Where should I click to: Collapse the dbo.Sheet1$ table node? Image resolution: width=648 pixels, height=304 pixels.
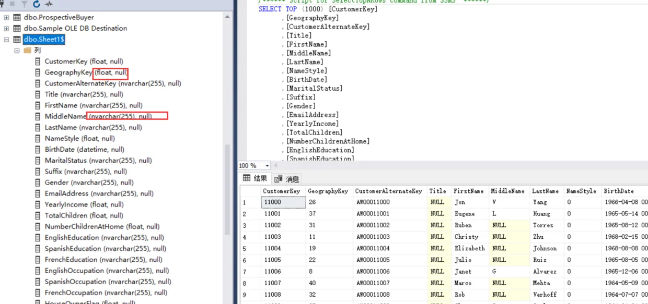point(6,40)
